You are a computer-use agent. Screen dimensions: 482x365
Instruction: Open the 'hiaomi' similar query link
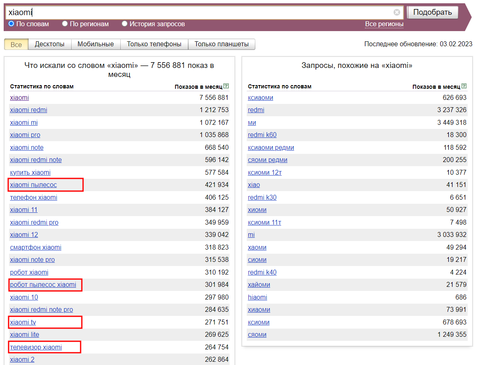pyautogui.click(x=257, y=297)
